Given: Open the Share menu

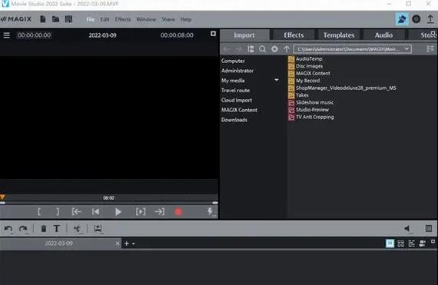Looking at the screenshot, I should [x=168, y=19].
